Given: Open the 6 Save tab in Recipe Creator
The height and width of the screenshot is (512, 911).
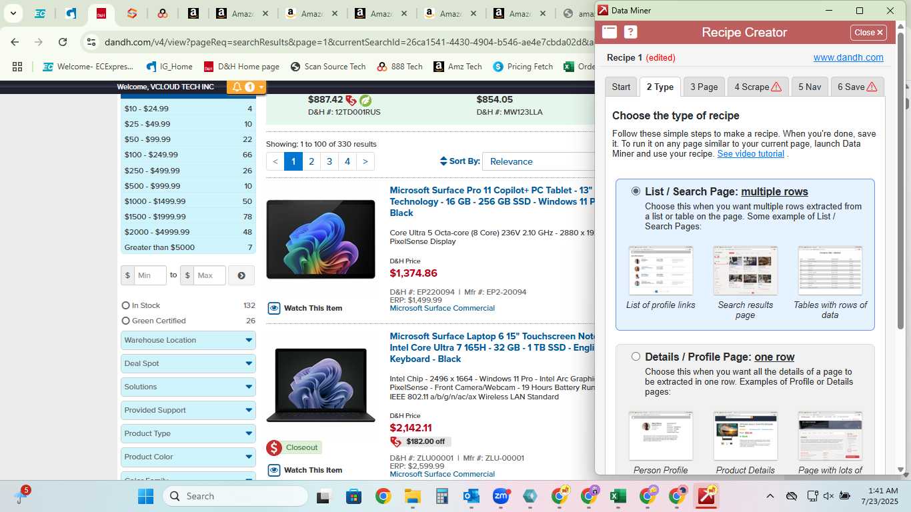Looking at the screenshot, I should point(857,87).
